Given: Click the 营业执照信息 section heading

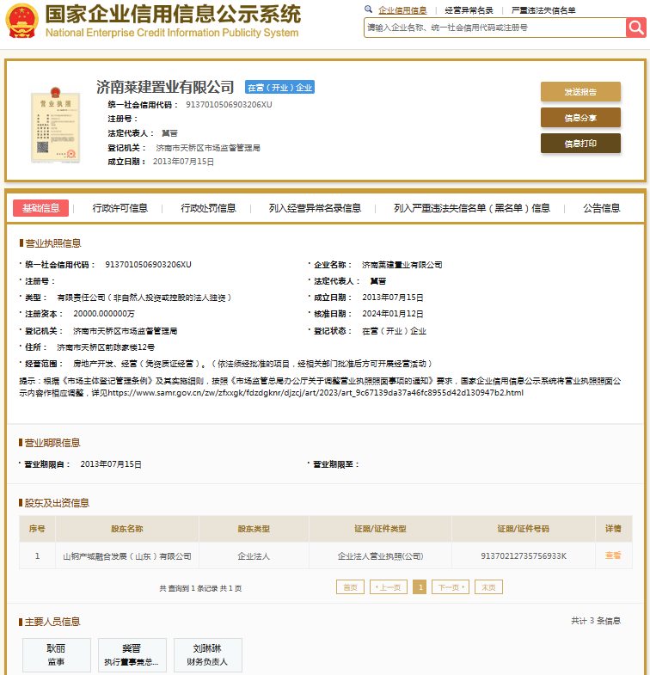Looking at the screenshot, I should click(x=53, y=243).
